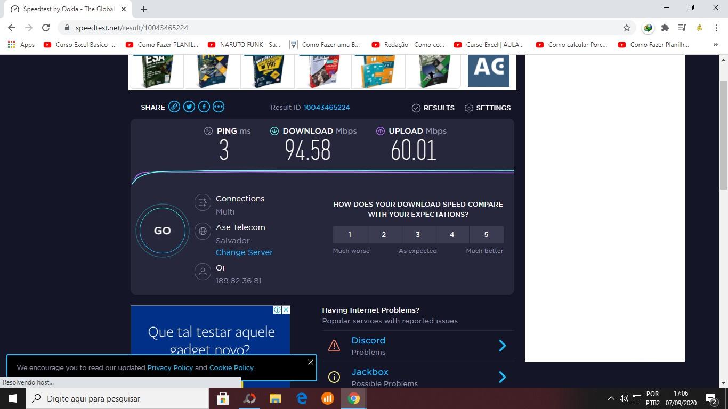Expand the Discord row chevron

(502, 346)
